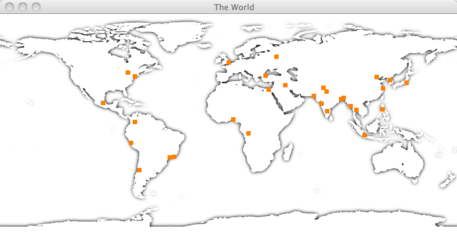457x242 pixels.
Task: Select the marker on Java, Indonesia
Action: (364, 135)
